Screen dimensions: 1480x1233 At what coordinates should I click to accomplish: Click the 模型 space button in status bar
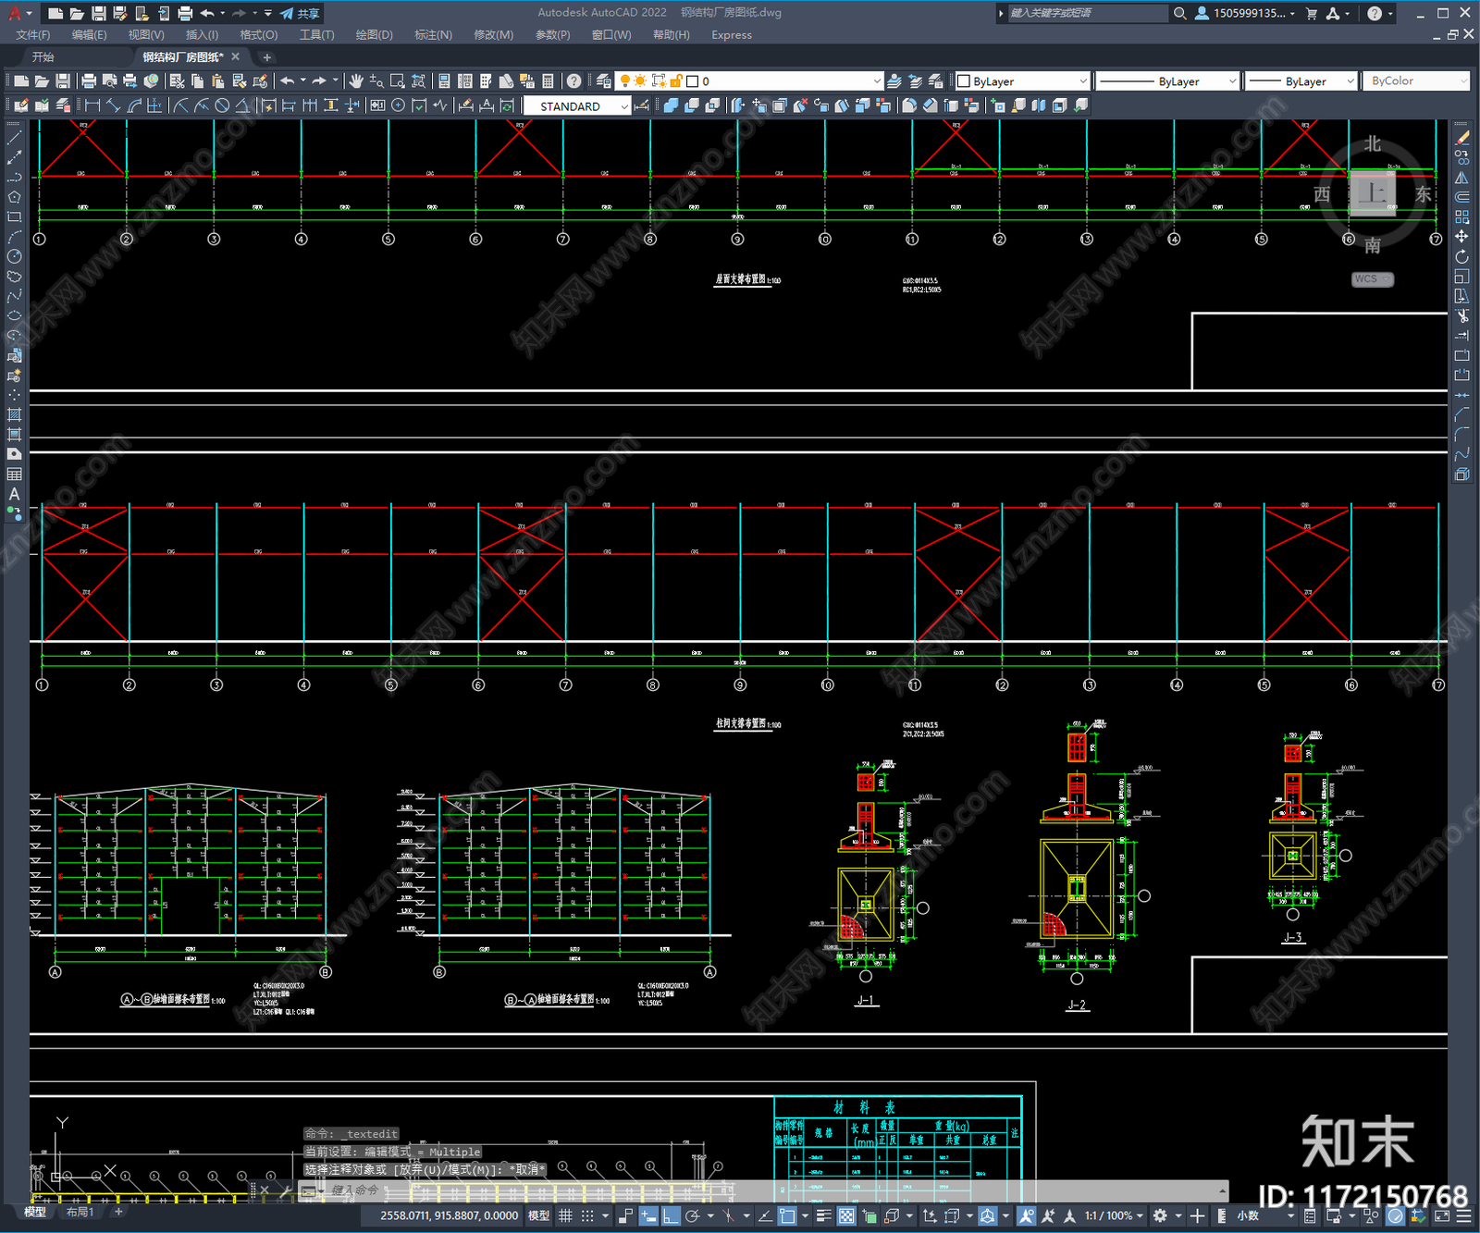[x=538, y=1215]
